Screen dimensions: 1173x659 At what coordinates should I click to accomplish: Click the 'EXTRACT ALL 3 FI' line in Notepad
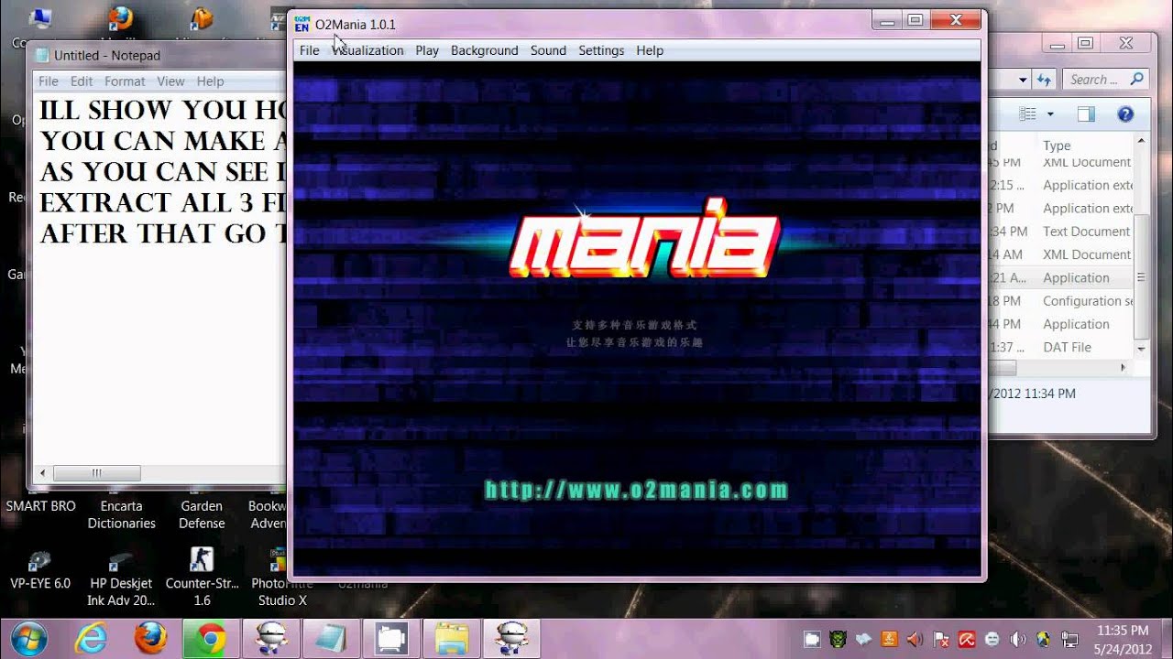(x=163, y=203)
